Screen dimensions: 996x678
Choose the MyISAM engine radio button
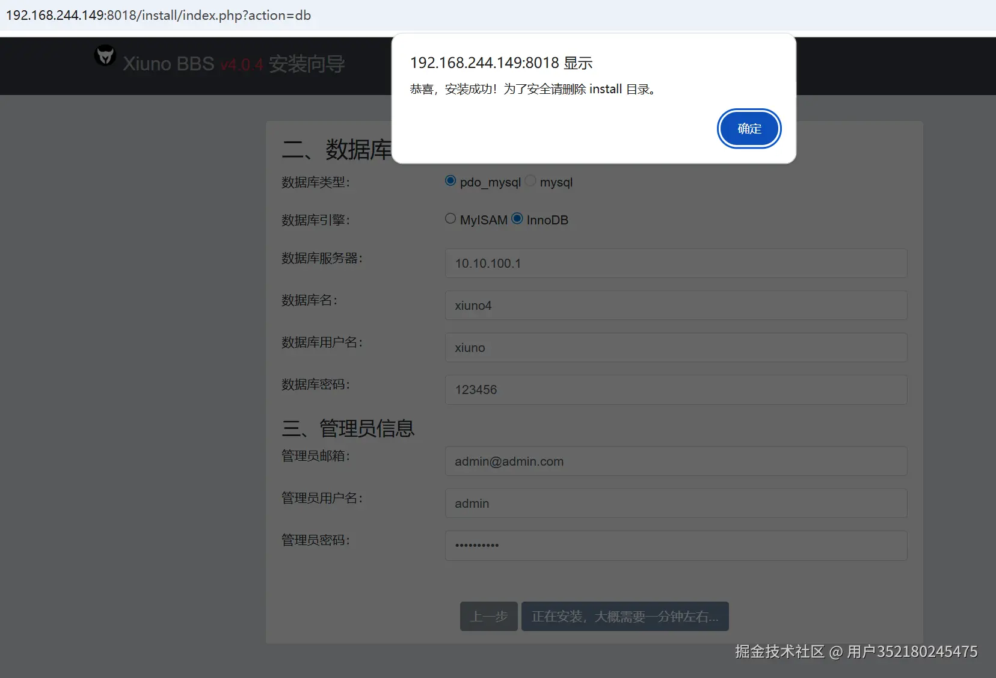click(450, 218)
